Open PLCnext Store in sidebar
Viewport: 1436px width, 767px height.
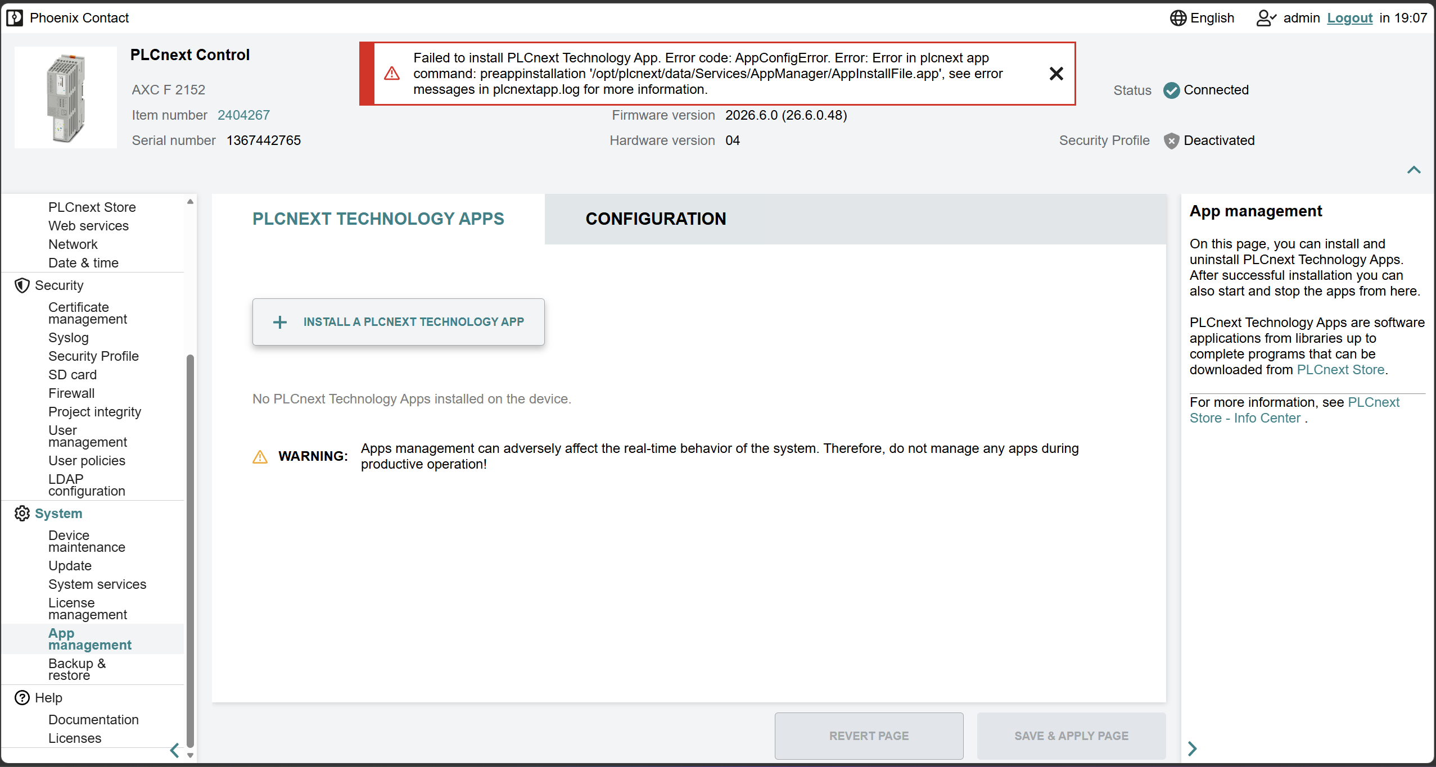[92, 207]
